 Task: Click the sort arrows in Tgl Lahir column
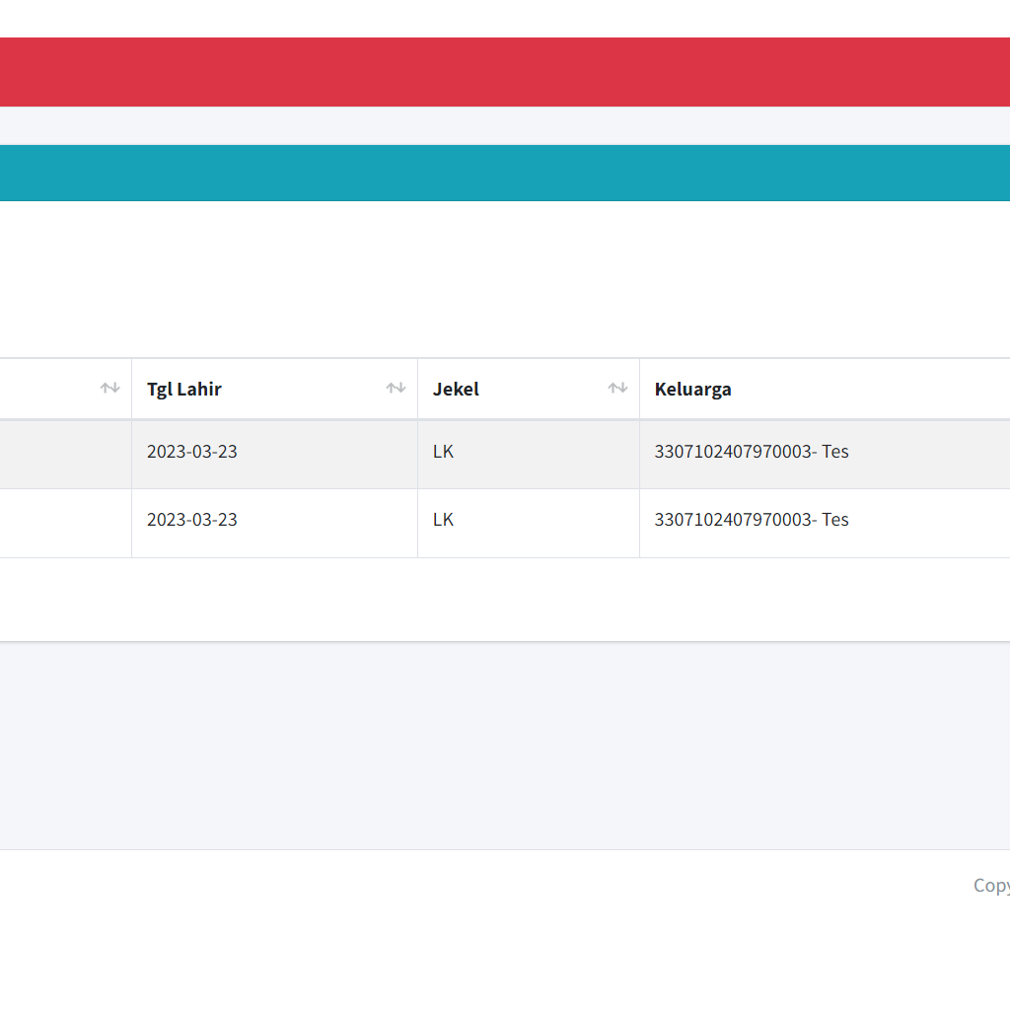tap(396, 389)
